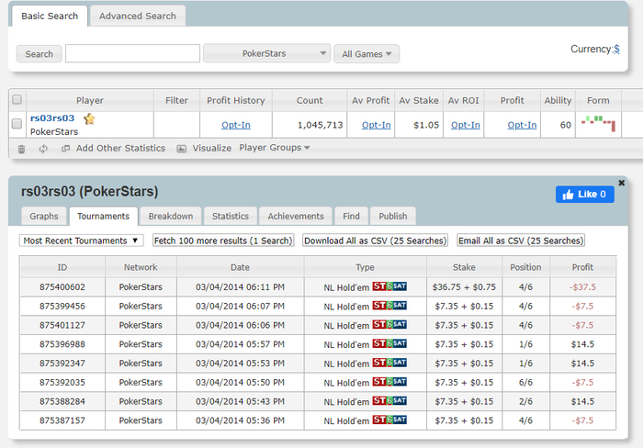The width and height of the screenshot is (643, 448).
Task: Click tournament ID 875392035
Action: tap(62, 383)
